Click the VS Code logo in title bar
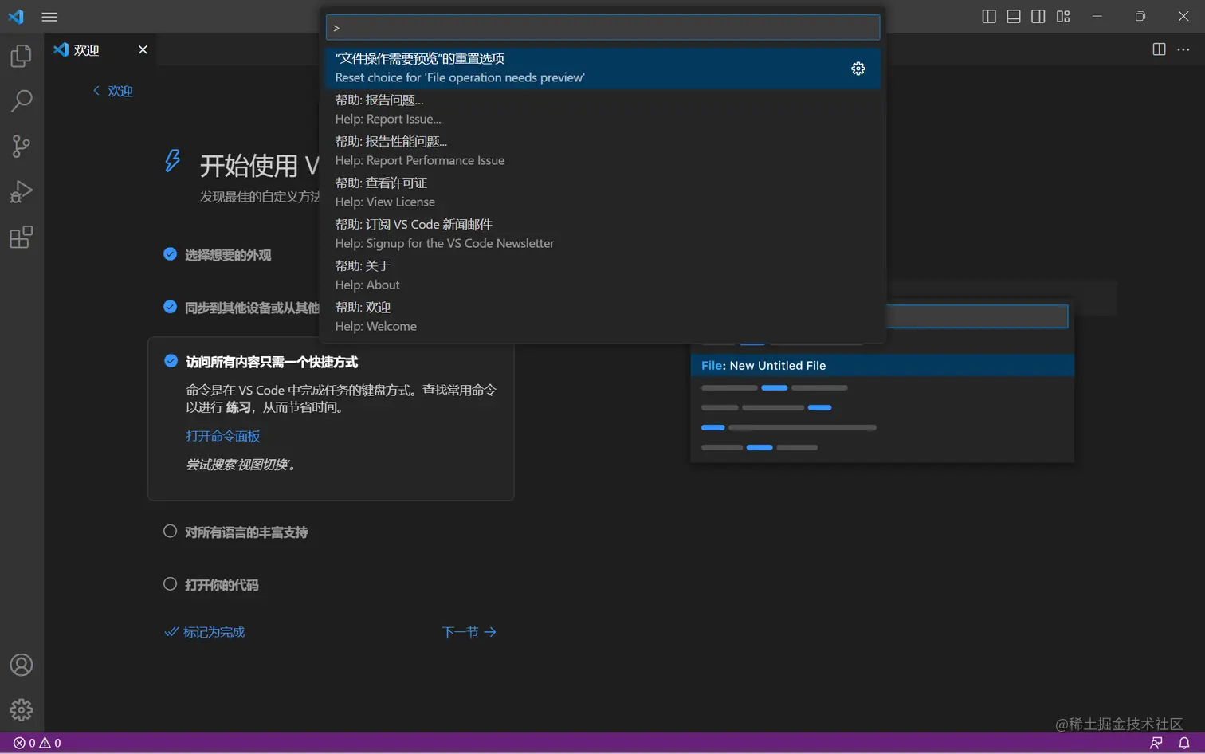 coord(16,17)
